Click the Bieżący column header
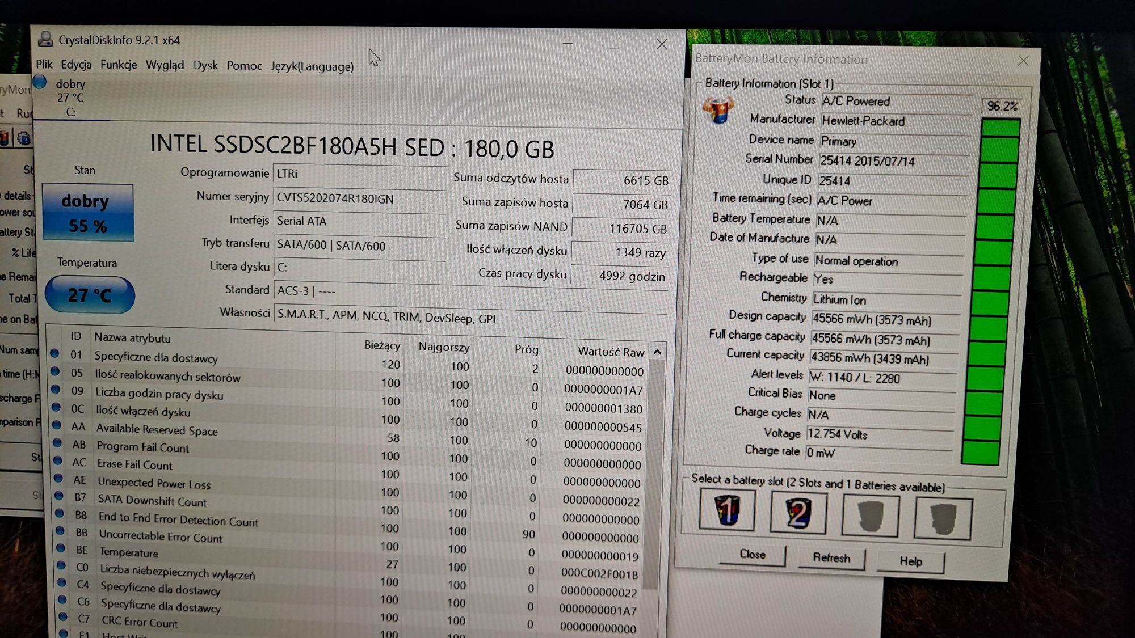Viewport: 1135px width, 638px height. [x=382, y=345]
